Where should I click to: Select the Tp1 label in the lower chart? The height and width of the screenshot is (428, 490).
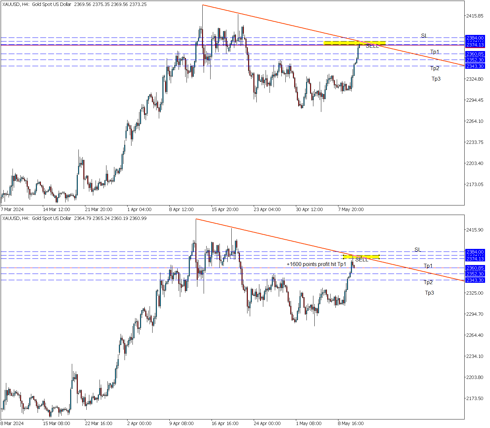click(428, 266)
